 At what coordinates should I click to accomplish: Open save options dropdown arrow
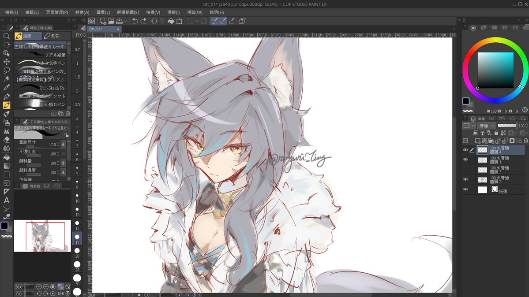126,21
